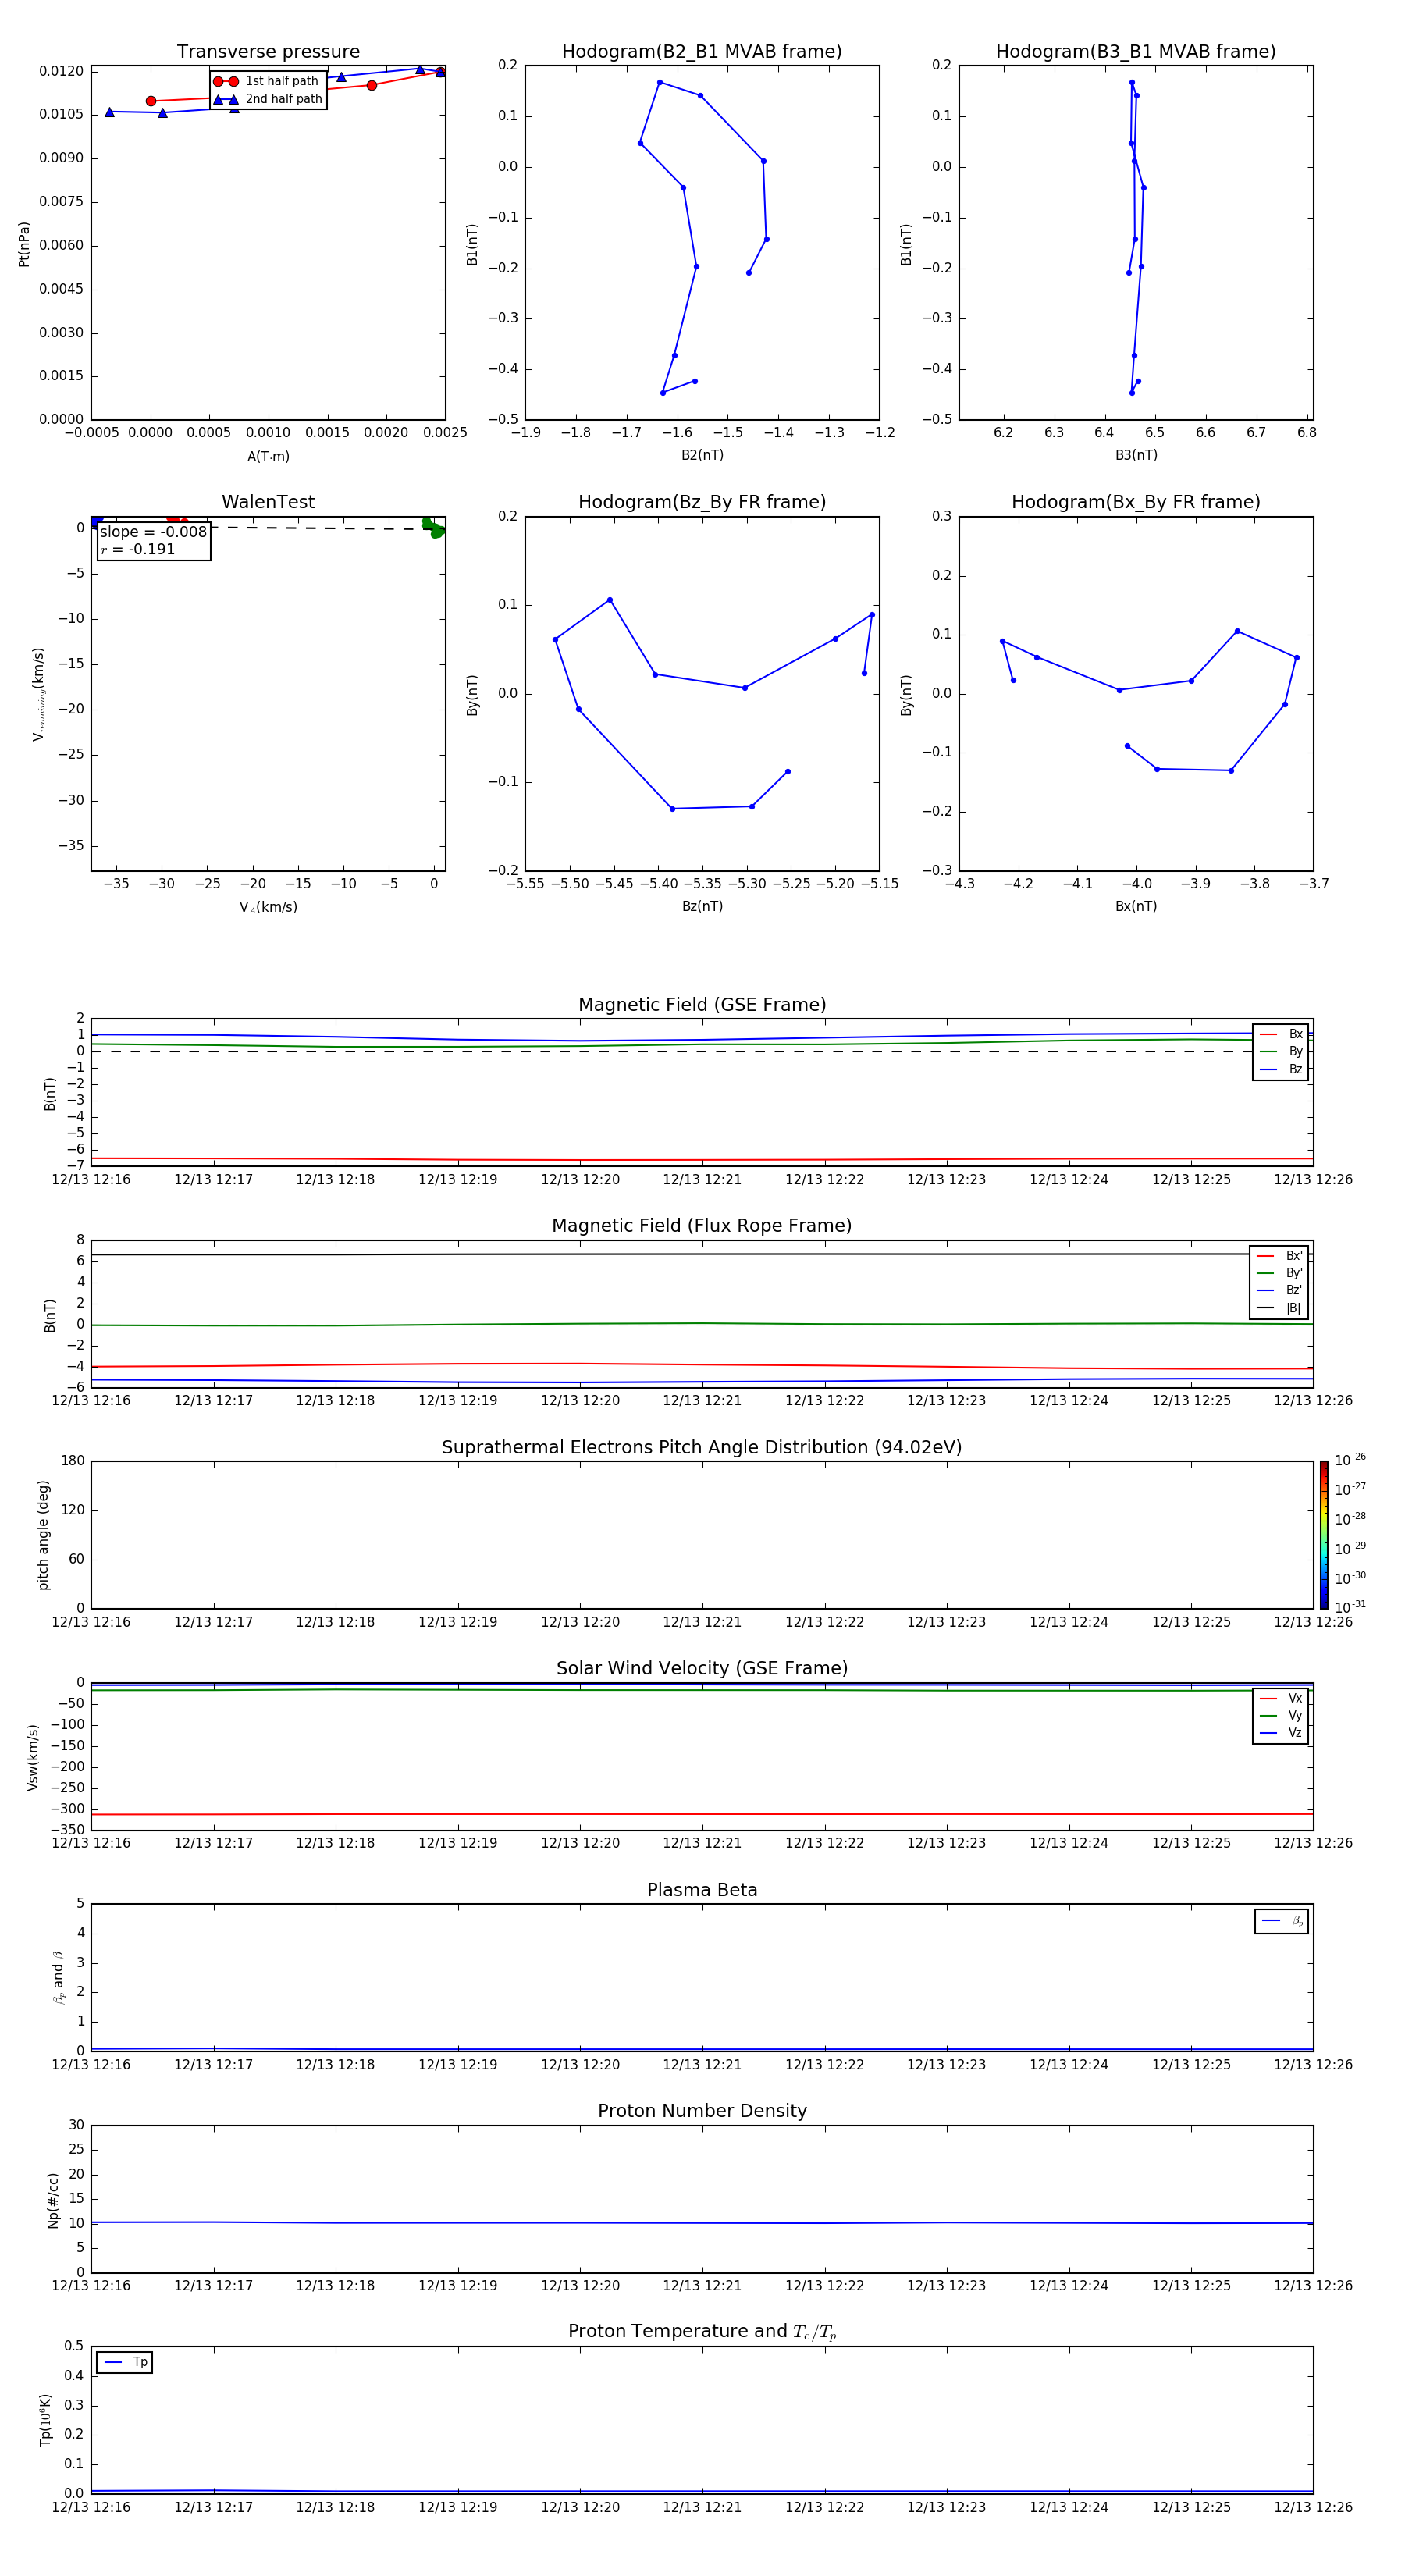This screenshot has width=1405, height=2576.
Task: Click the Bz' entry in Flux Rope legend
Action: pos(1279,1290)
